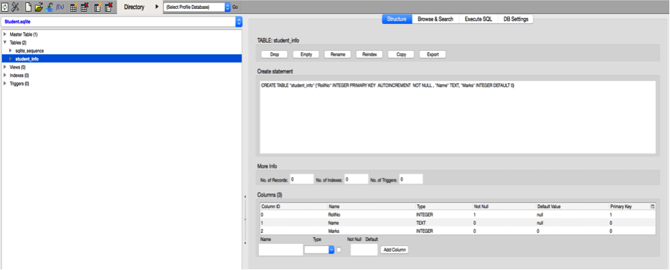Expand the Views (0) node
The height and width of the screenshot is (270, 670).
tap(5, 67)
